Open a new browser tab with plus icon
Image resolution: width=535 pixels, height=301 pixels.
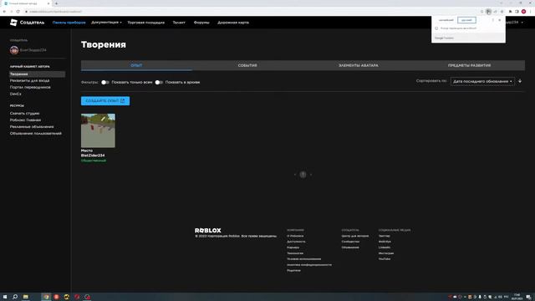point(56,3)
